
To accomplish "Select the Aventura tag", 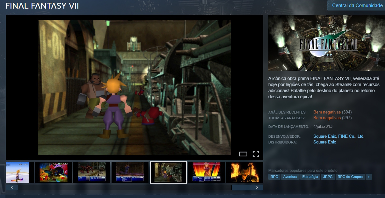I will (290, 176).
